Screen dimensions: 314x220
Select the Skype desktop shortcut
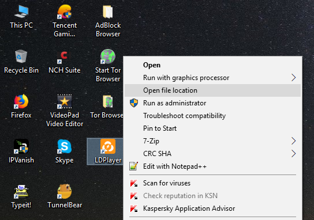[x=64, y=146]
